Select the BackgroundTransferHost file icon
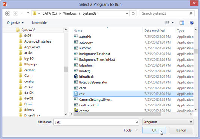The height and width of the screenshot is (139, 200). [76, 59]
